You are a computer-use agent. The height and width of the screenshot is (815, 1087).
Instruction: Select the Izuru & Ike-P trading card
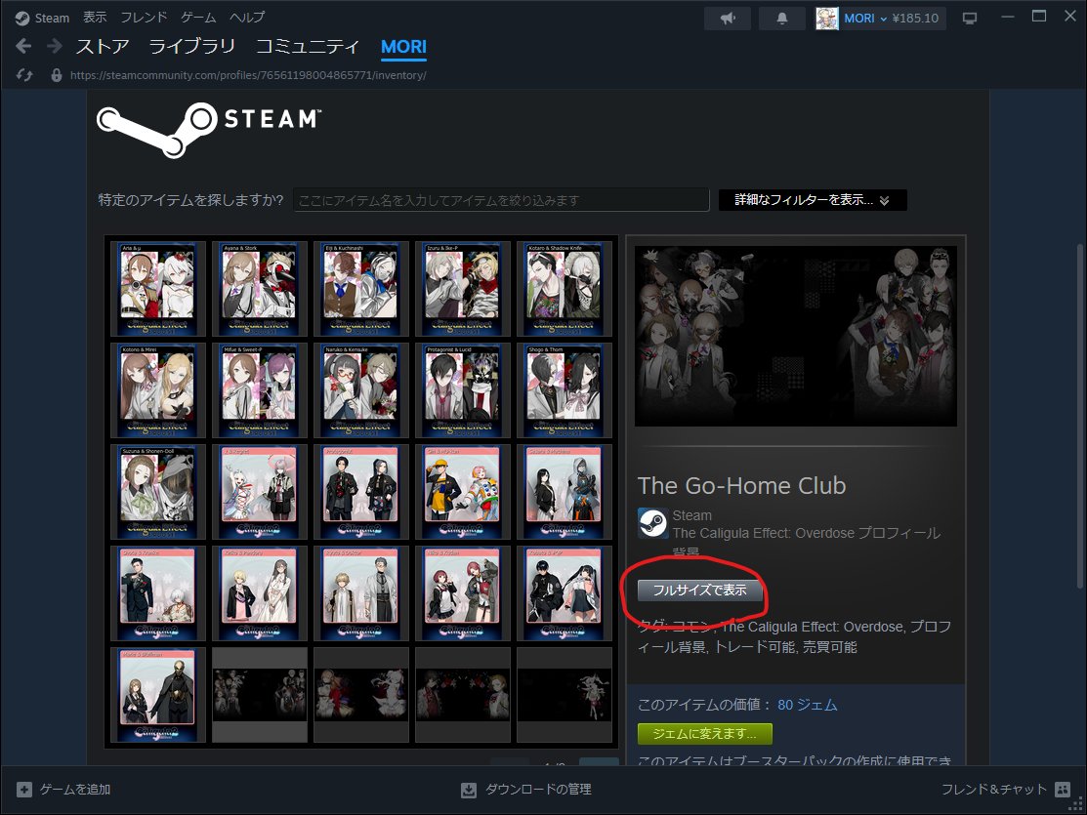[x=462, y=288]
